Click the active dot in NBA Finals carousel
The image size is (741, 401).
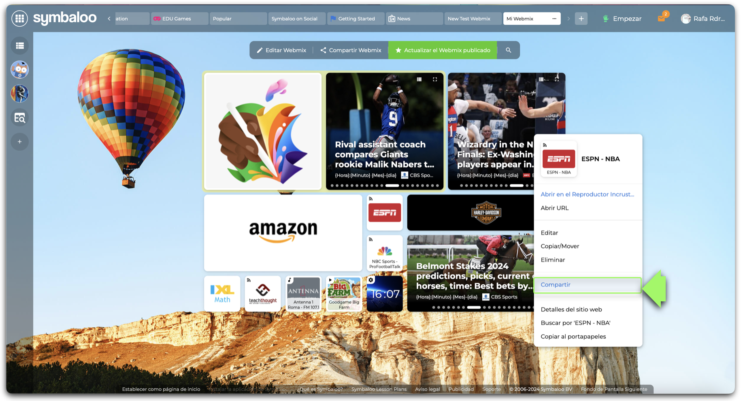516,186
